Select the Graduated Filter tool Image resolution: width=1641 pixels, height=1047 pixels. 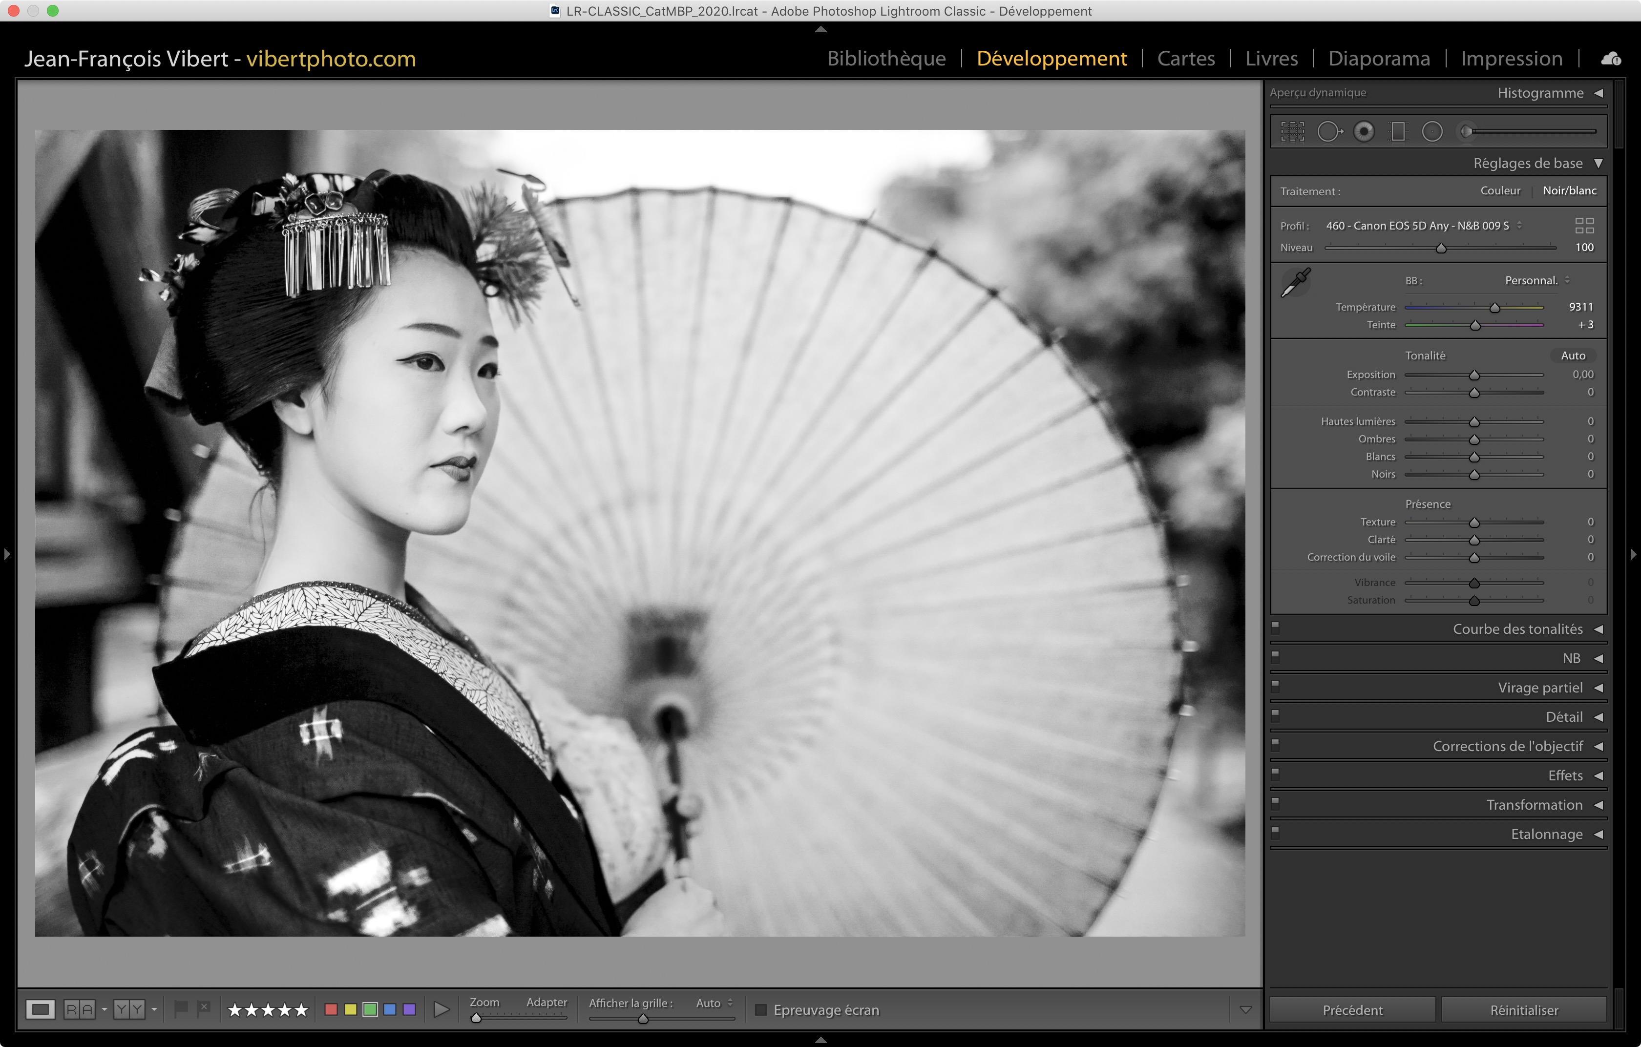click(1398, 131)
